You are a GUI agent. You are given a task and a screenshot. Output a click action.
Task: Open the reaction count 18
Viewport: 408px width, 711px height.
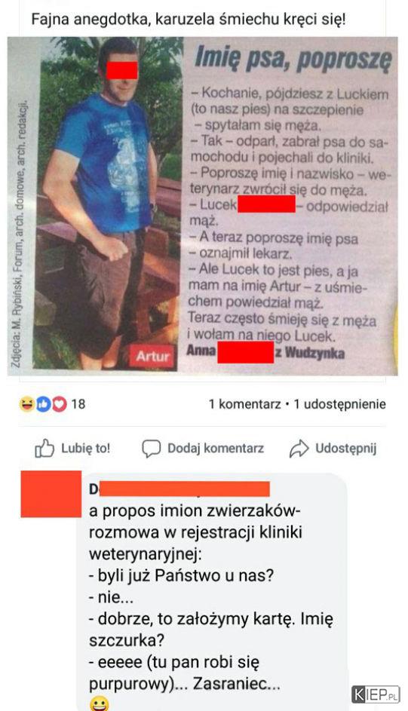coord(78,403)
